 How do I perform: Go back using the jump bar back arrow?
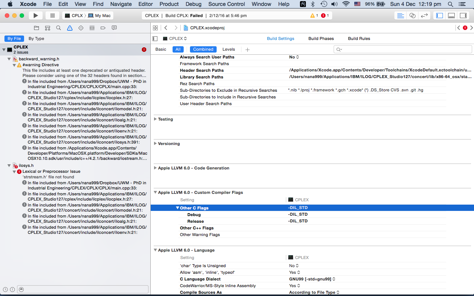click(166, 28)
